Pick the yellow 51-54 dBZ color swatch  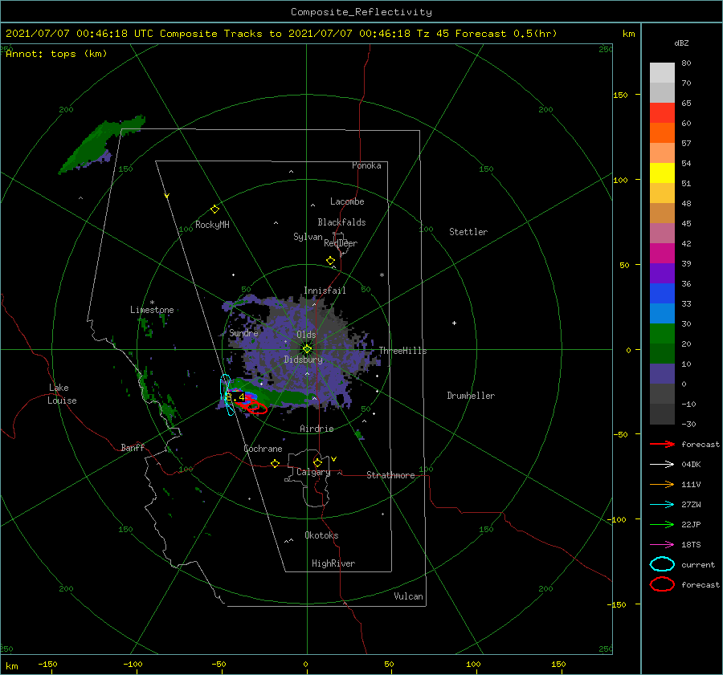click(662, 173)
